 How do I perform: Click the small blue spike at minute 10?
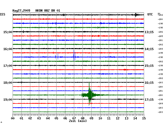(x=100, y=58)
